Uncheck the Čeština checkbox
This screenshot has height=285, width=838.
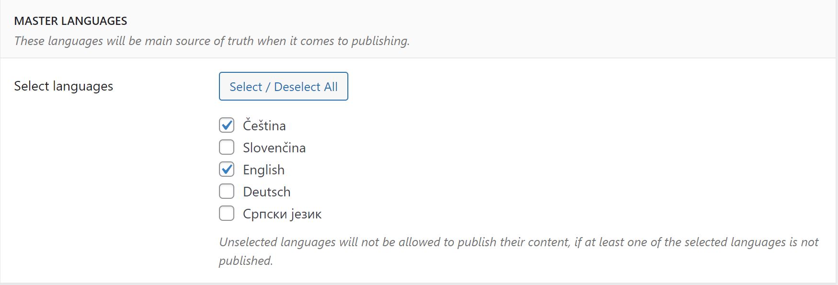[227, 125]
